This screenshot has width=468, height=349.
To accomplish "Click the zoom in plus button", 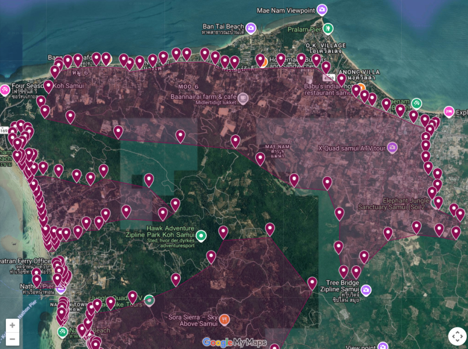I will [x=12, y=325].
